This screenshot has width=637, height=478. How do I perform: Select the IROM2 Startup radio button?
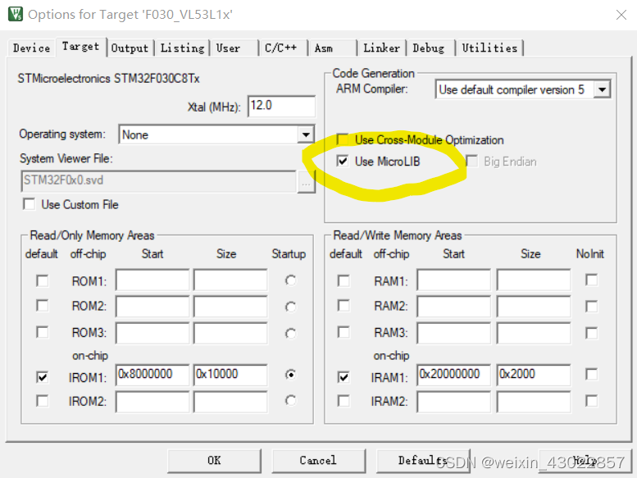click(x=290, y=400)
